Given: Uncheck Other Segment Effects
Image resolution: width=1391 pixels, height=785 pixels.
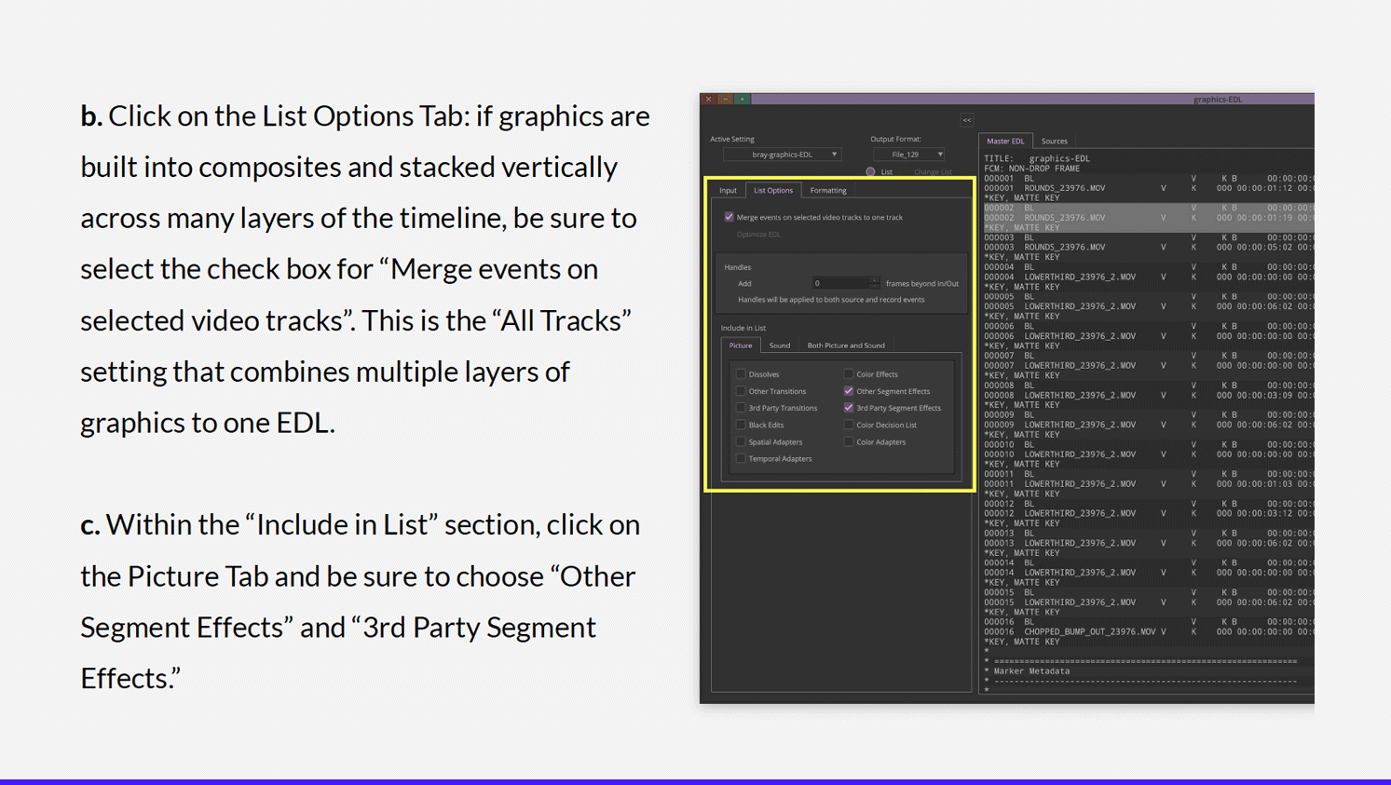Looking at the screenshot, I should pyautogui.click(x=848, y=391).
